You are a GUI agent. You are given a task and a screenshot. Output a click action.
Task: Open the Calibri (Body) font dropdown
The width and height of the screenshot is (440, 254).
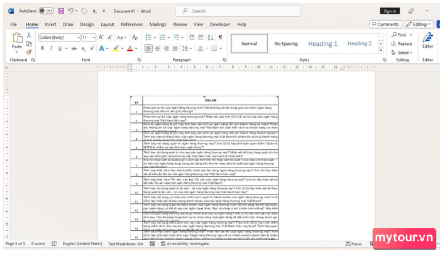58,37
